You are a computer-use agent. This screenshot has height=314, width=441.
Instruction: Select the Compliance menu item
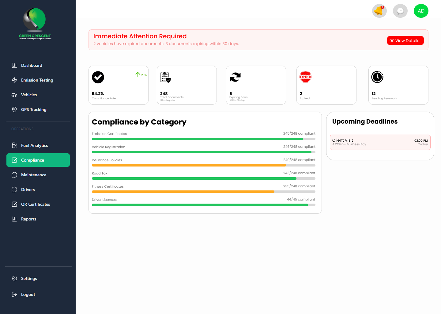pyautogui.click(x=32, y=160)
